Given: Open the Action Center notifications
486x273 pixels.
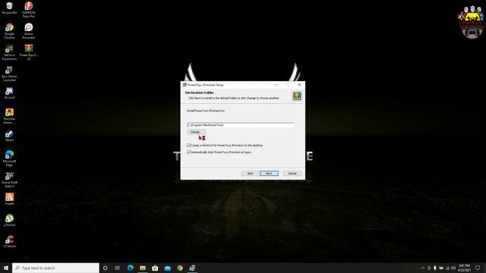Looking at the screenshot, I should (x=478, y=268).
